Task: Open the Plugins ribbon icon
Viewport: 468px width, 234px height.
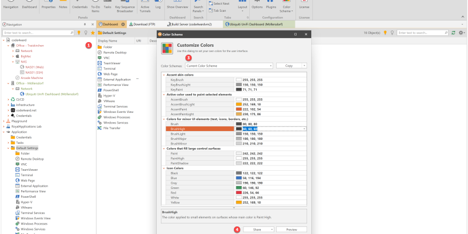Action: coord(270,6)
